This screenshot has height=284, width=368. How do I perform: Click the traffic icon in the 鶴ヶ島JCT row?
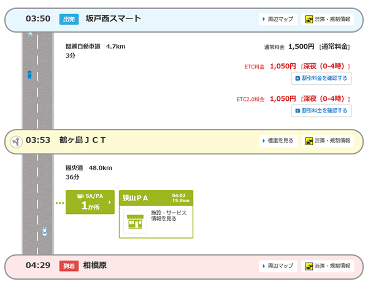(x=310, y=141)
